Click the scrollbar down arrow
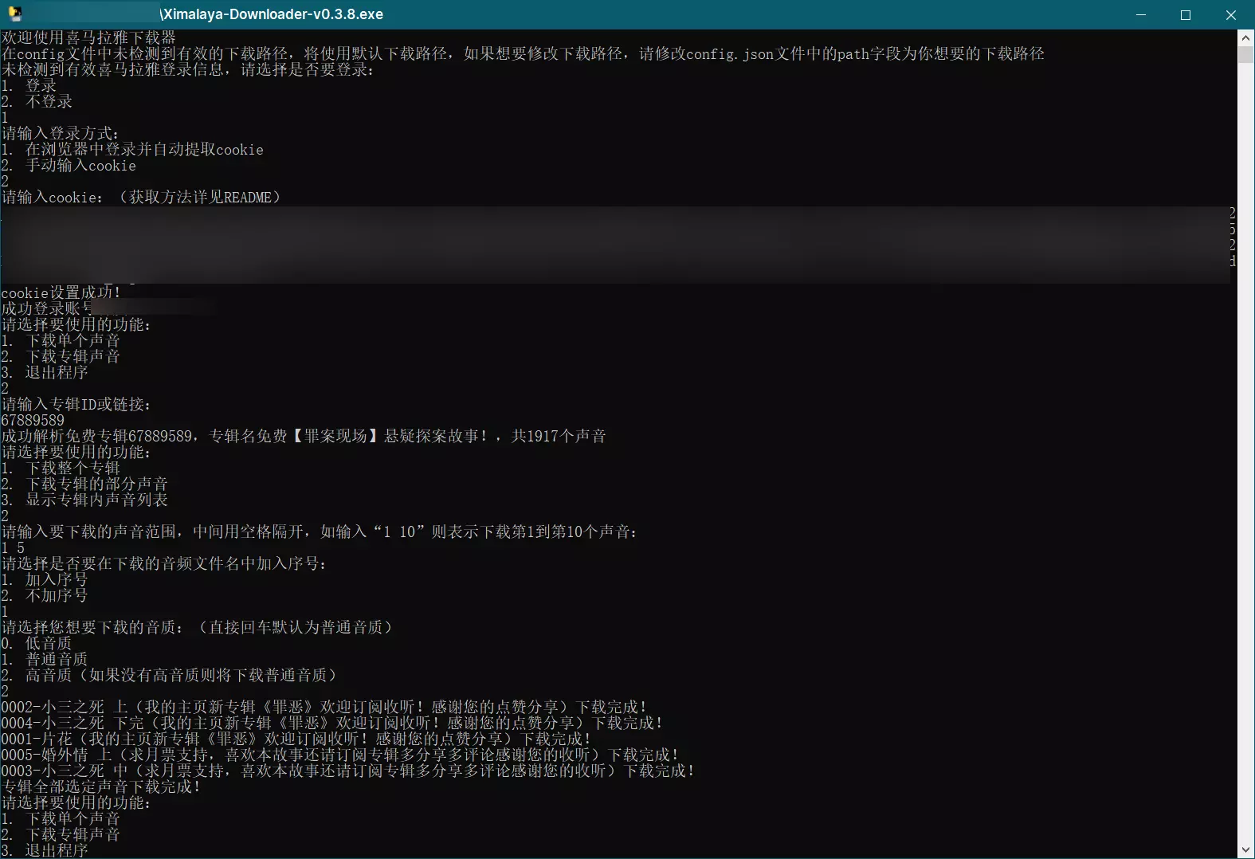Screen dimensions: 1255x859 coord(1245,850)
